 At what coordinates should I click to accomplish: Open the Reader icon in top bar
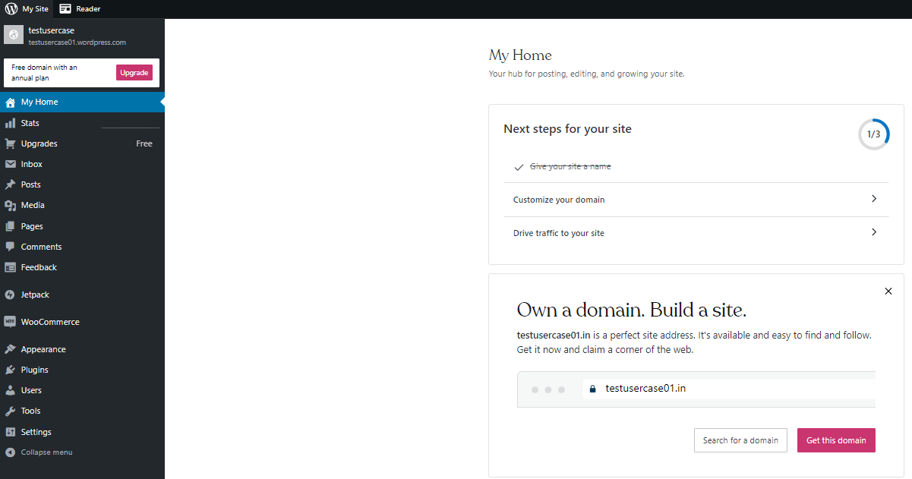65,9
